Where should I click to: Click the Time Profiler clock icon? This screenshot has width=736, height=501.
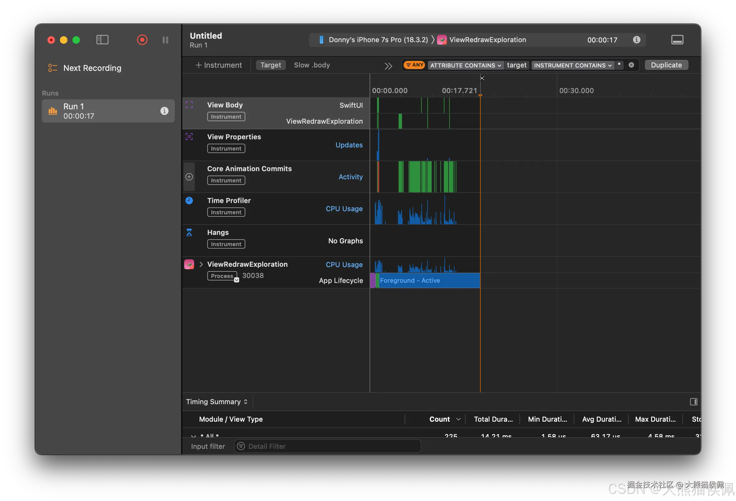tap(189, 201)
